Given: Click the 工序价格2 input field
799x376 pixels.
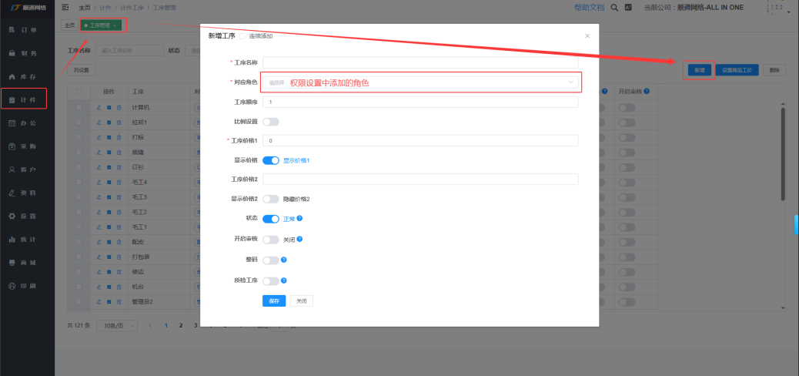Looking at the screenshot, I should point(420,179).
